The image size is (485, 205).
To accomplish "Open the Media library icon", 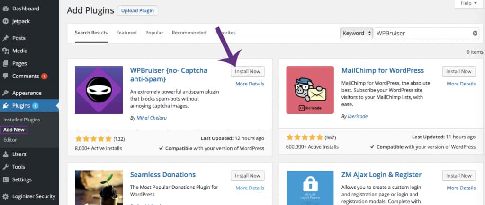I will pyautogui.click(x=6, y=51).
